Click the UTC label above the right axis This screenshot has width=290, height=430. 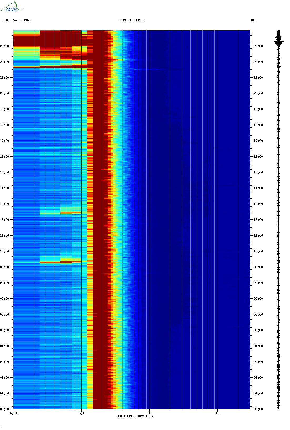(254, 20)
